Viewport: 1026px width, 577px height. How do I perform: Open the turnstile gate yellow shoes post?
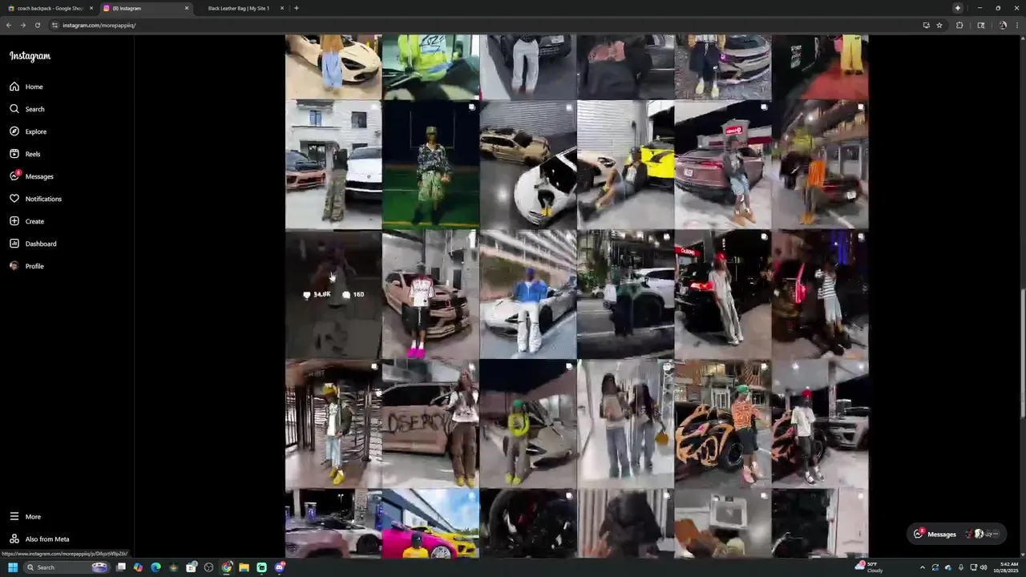point(333,424)
